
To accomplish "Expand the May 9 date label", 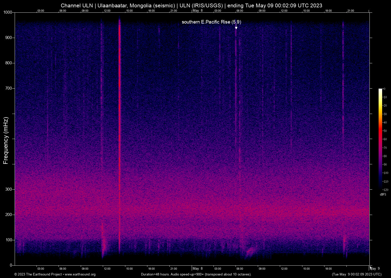I will click(x=375, y=269).
